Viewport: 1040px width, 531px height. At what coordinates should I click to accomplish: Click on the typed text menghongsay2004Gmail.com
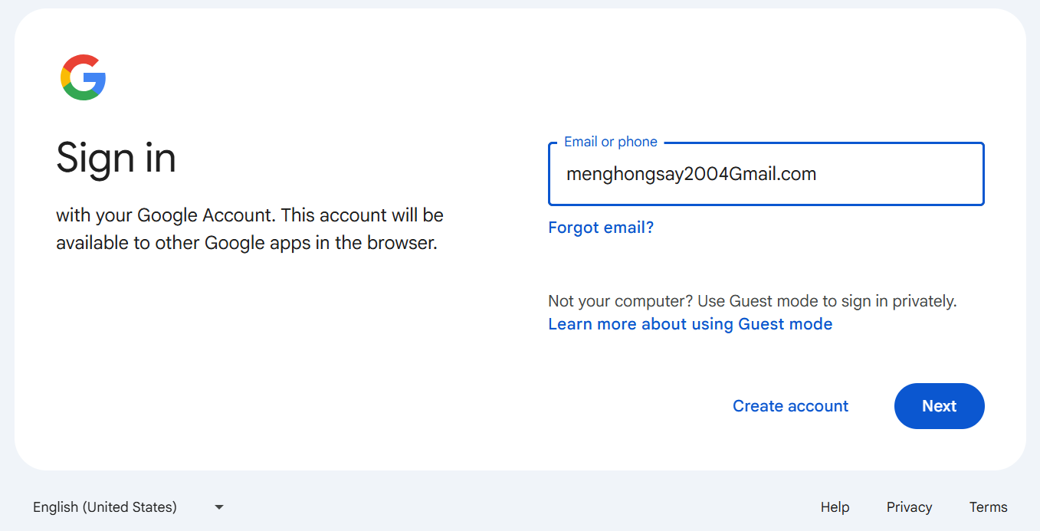[x=691, y=175]
